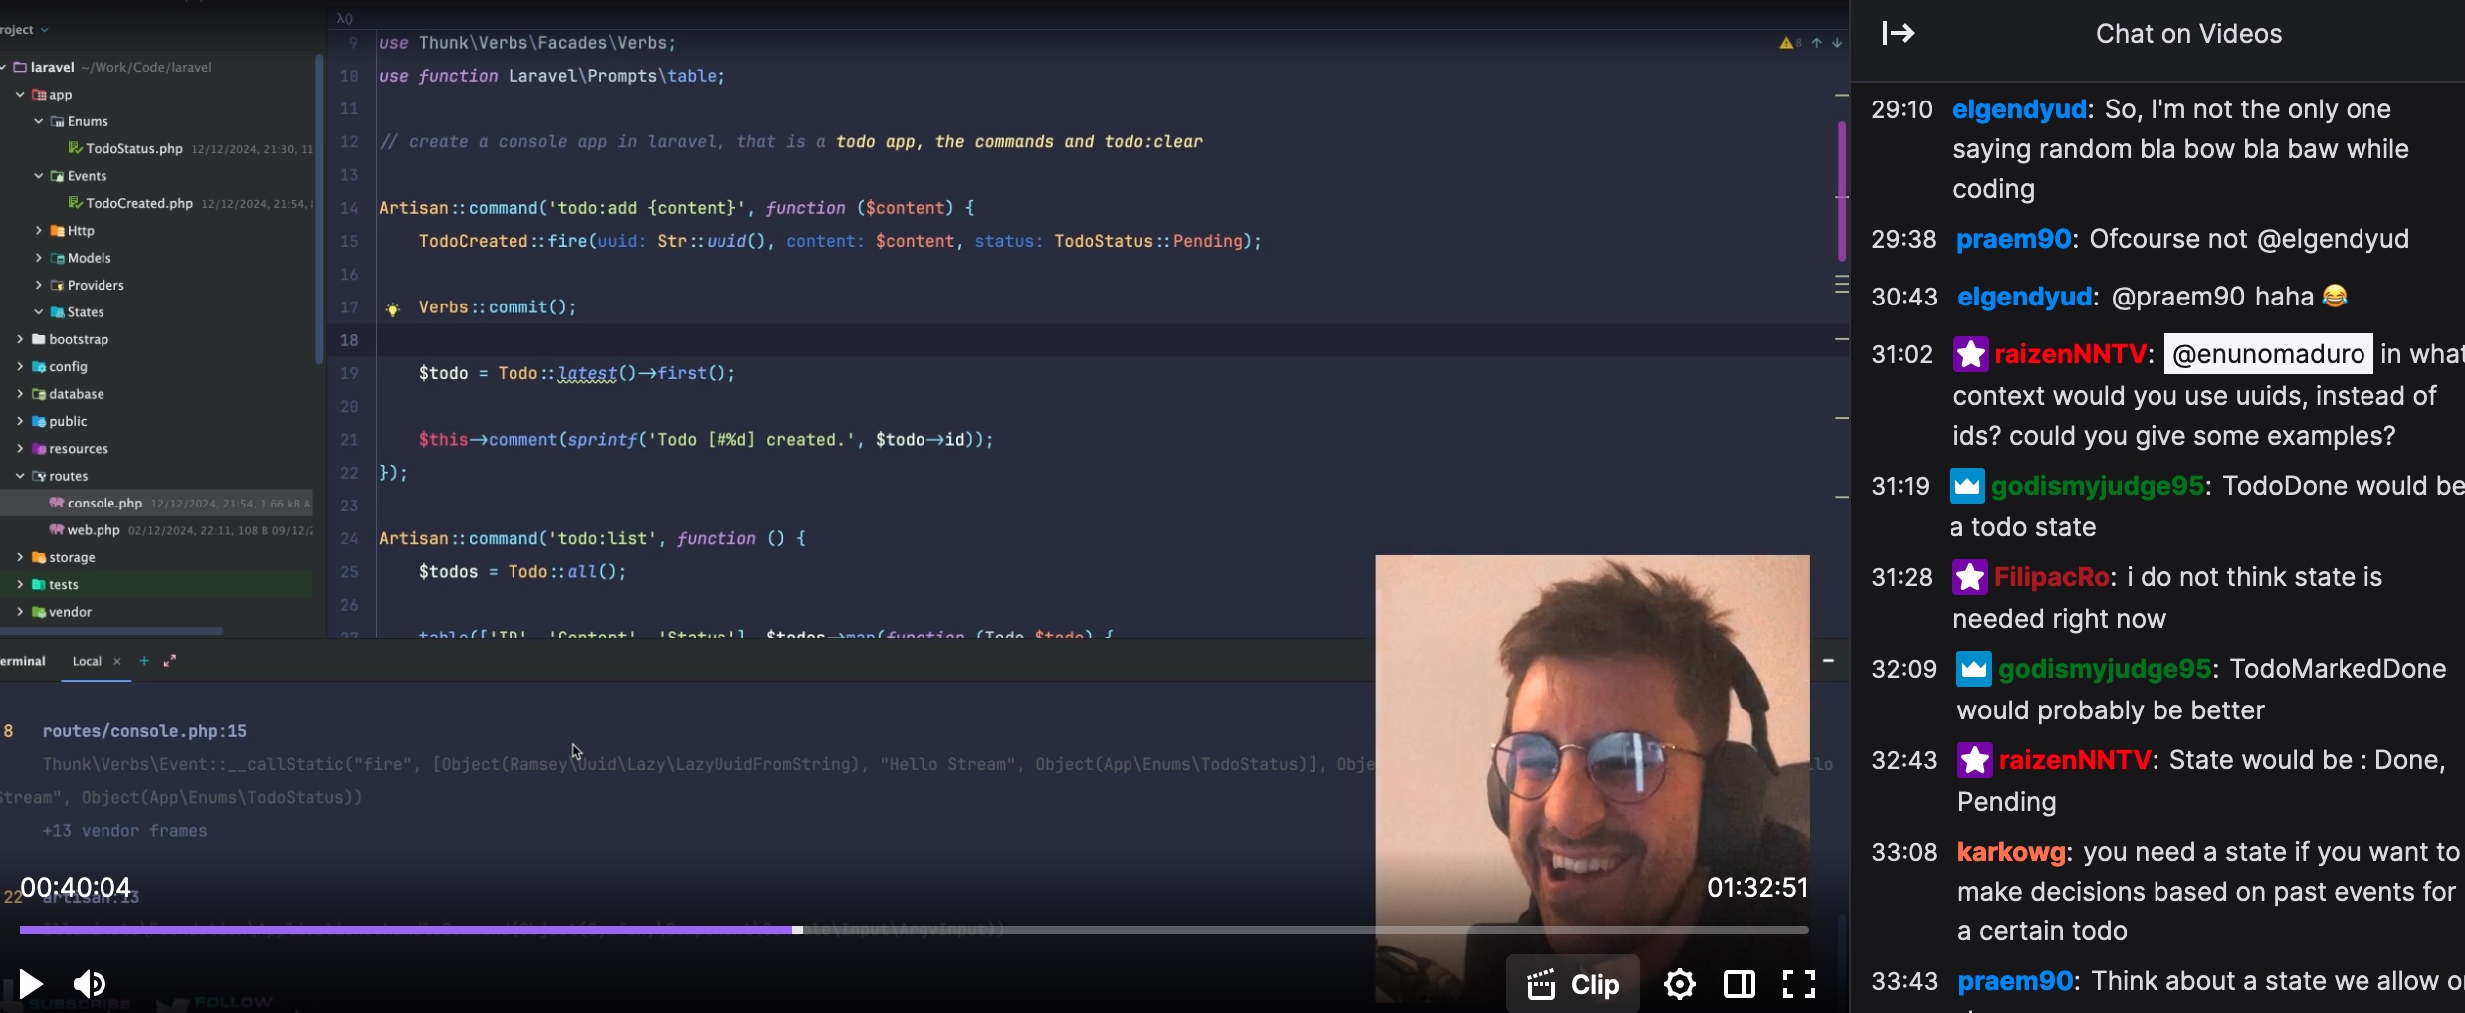2465x1013 pixels.
Task: Collapse the States folder
Action: [x=39, y=312]
